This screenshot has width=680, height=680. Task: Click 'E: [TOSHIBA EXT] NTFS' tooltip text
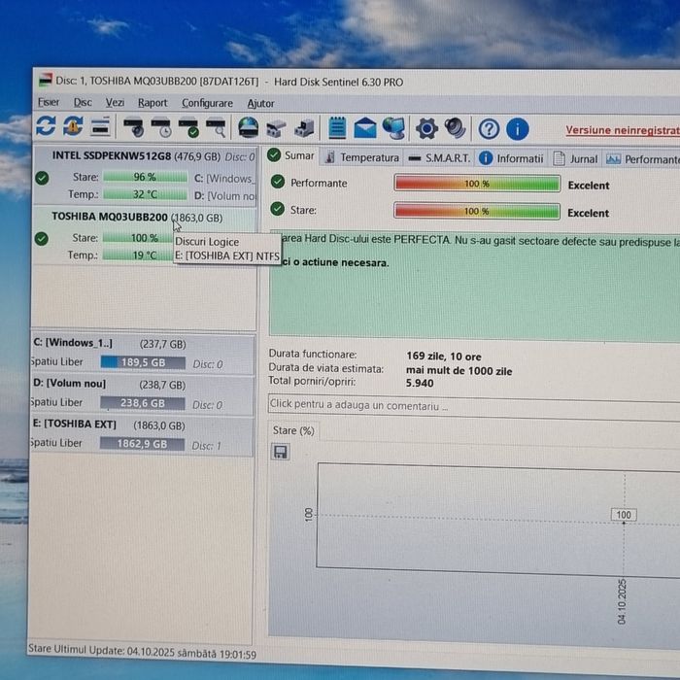[x=226, y=255]
